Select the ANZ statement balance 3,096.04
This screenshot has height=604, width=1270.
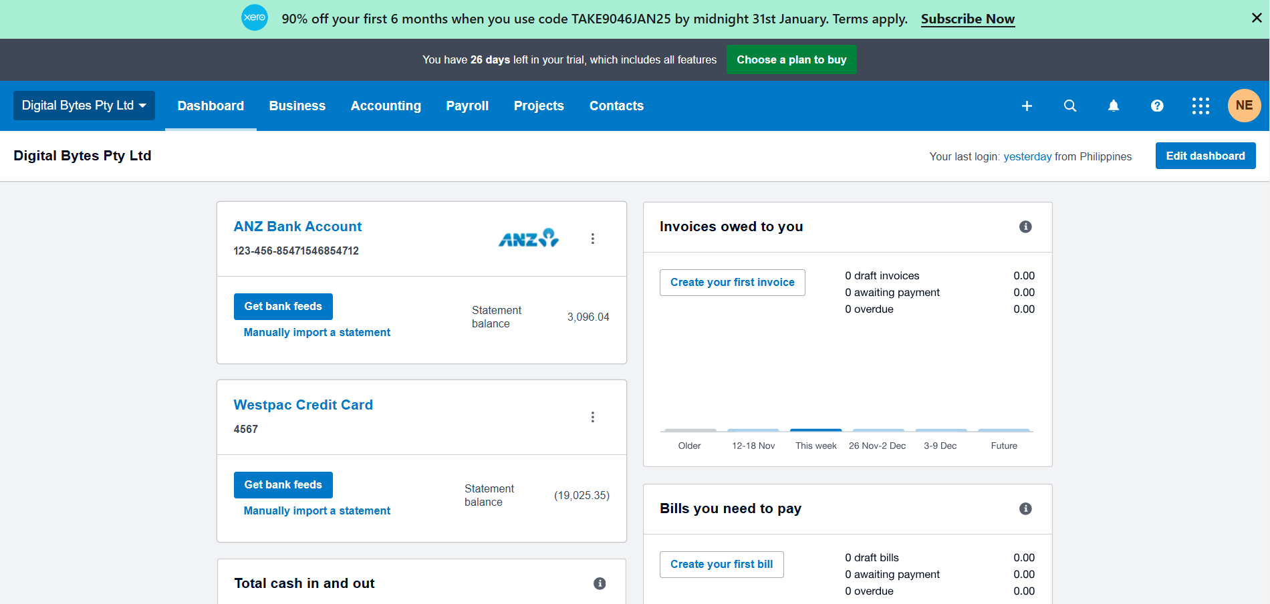[x=588, y=317]
